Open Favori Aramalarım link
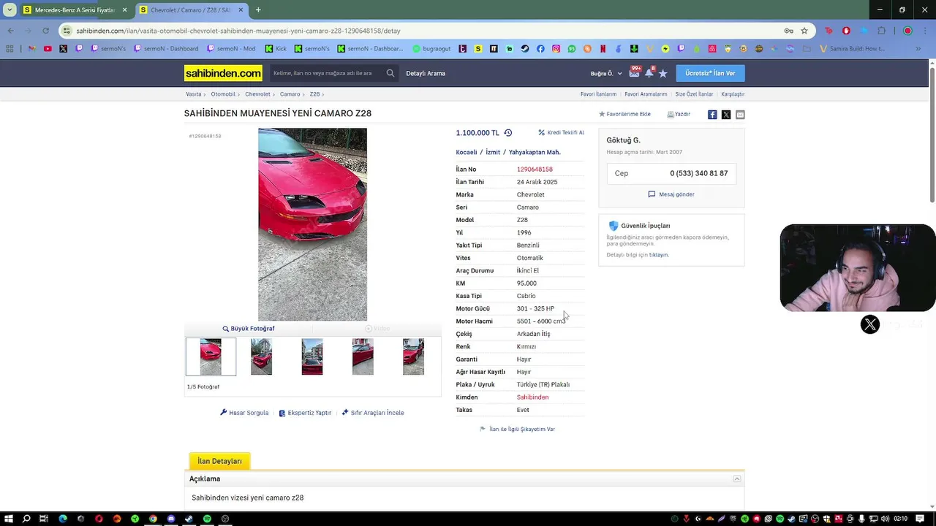The image size is (936, 526). click(x=646, y=94)
